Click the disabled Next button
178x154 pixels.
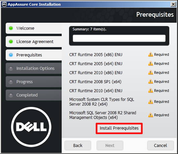pyautogui.click(x=110, y=145)
